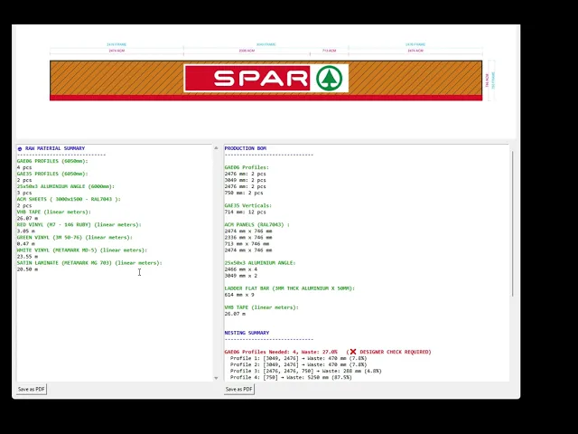Save the raw material summary as PDF
The width and height of the screenshot is (578, 434).
(32, 389)
